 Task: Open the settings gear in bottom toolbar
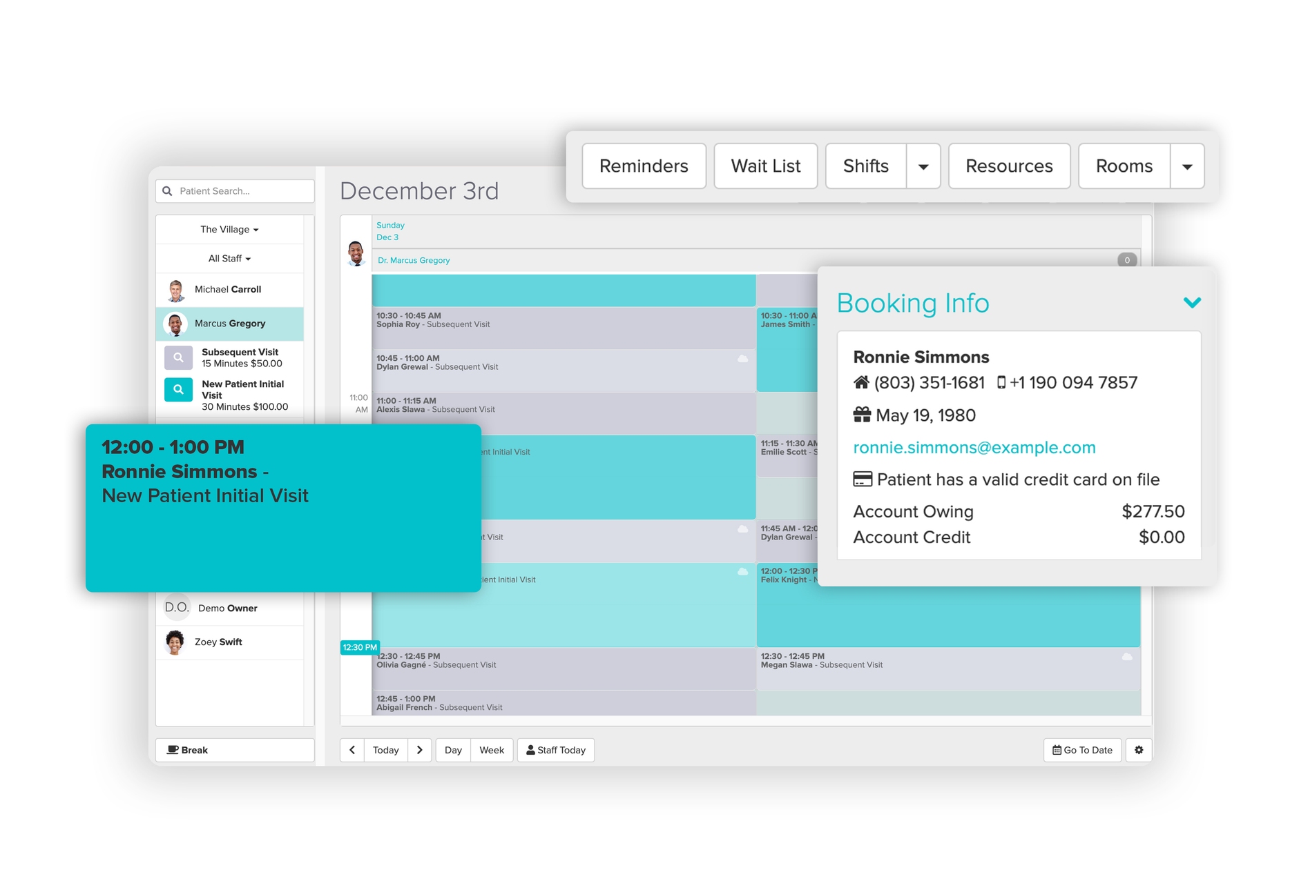click(1139, 750)
